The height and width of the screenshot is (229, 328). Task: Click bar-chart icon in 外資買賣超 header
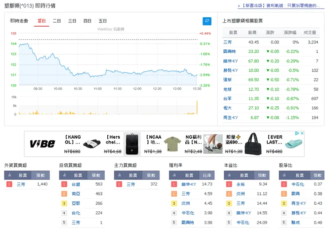coord(9,175)
